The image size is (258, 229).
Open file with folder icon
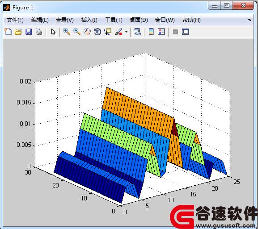[x=18, y=32]
